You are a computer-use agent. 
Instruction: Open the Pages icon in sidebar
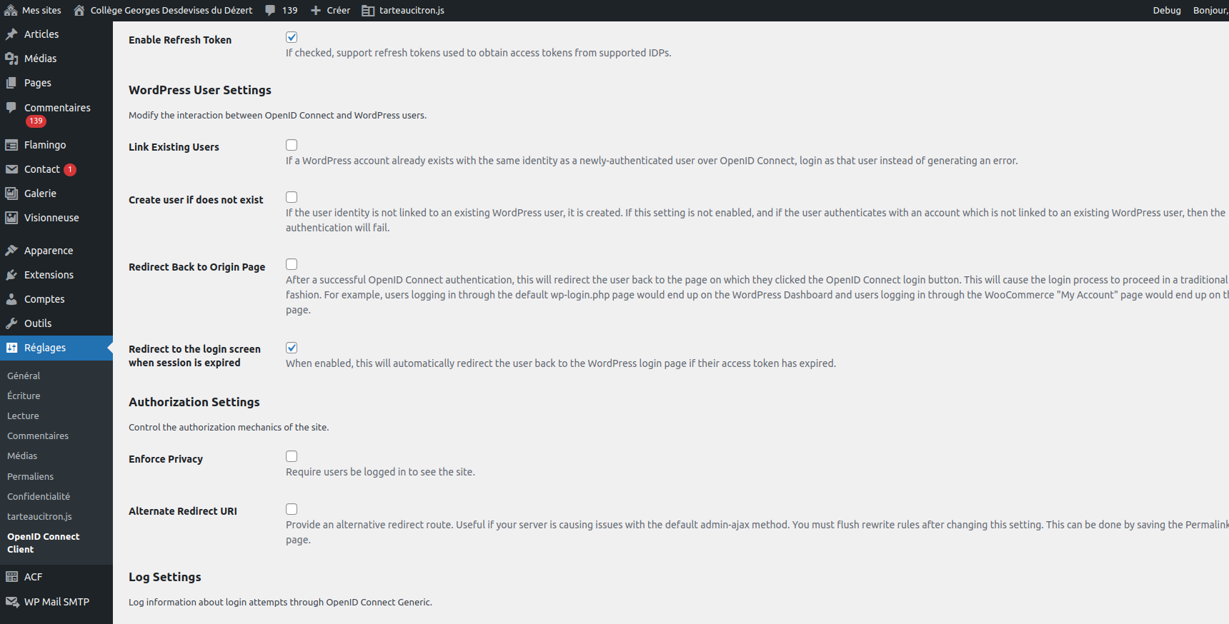tap(11, 83)
